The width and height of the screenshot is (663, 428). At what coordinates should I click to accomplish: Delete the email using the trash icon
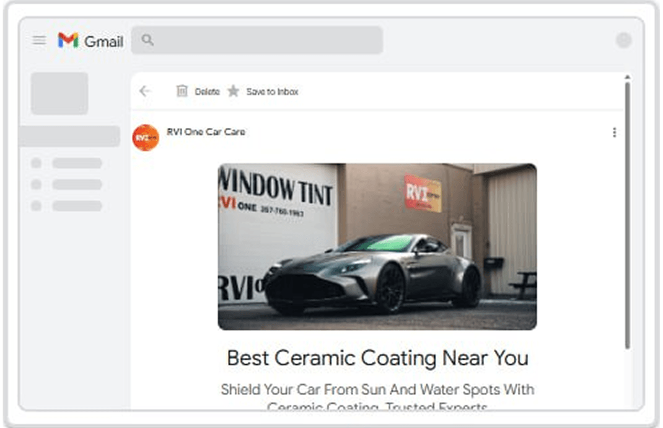pos(182,91)
